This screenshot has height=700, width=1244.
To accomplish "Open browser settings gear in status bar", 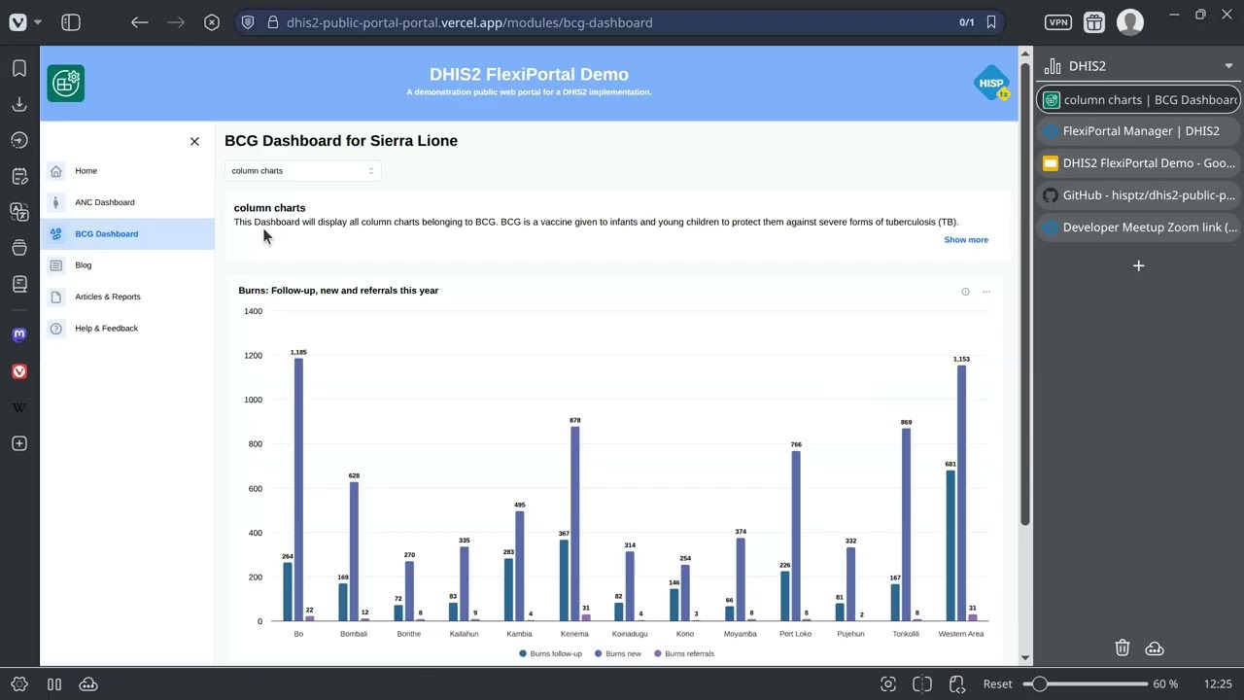I will coord(19,684).
